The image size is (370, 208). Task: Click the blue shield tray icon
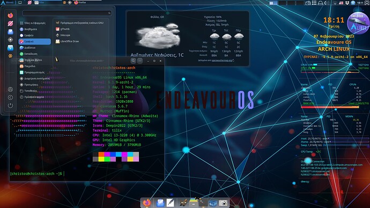click(x=353, y=3)
